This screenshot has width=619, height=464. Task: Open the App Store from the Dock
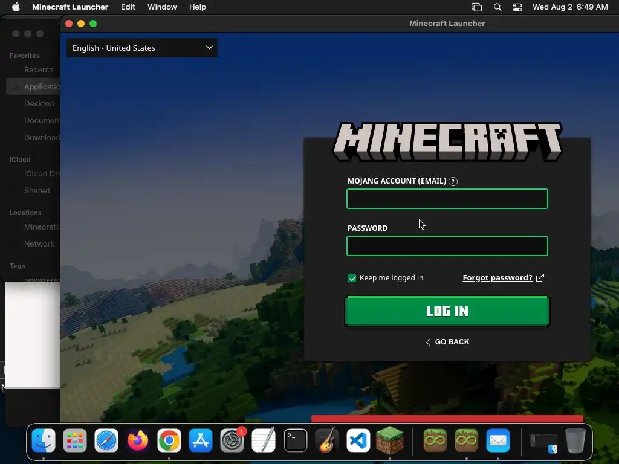coord(201,440)
